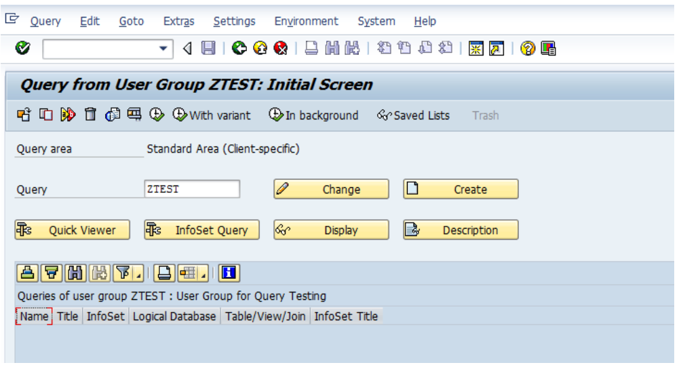Click the Next Page icon
The height and width of the screenshot is (365, 681).
[x=425, y=47]
